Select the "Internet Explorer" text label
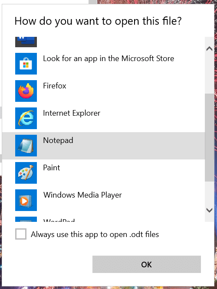217x289 pixels. tap(72, 113)
